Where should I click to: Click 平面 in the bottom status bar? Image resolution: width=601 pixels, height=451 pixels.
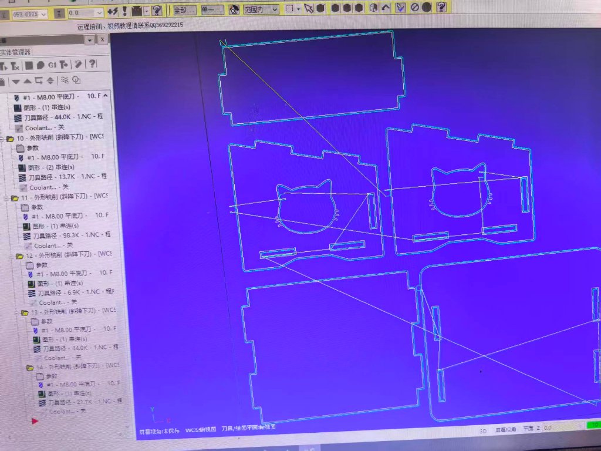point(528,428)
